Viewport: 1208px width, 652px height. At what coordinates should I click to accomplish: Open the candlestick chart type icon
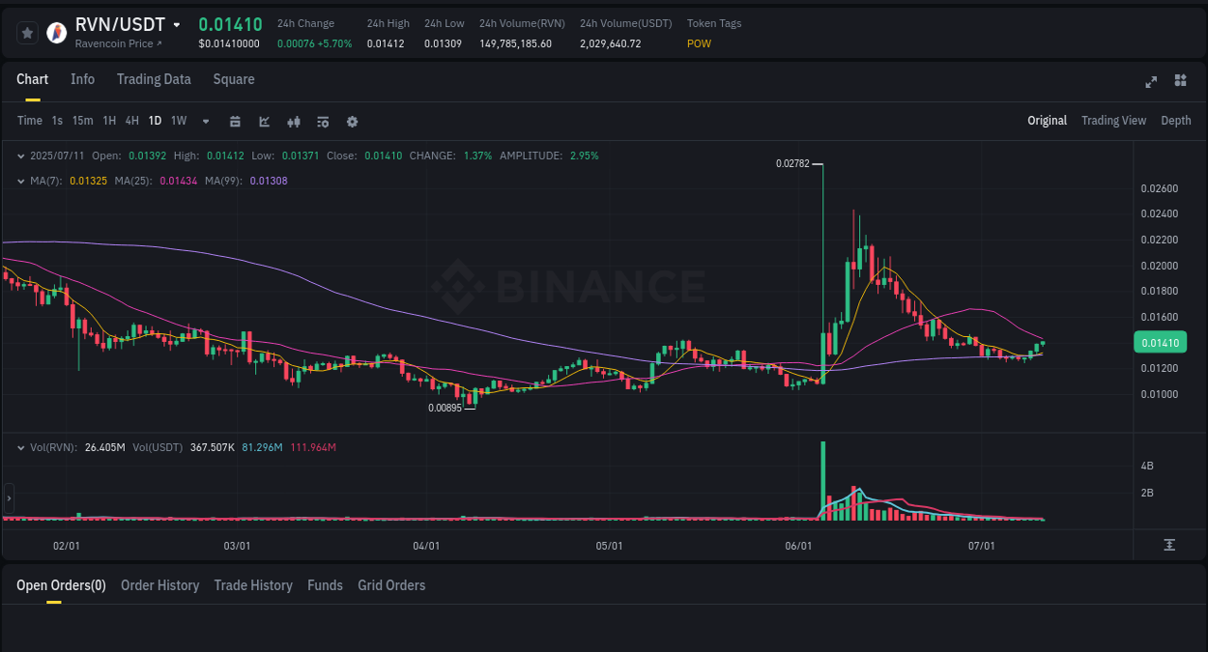293,121
